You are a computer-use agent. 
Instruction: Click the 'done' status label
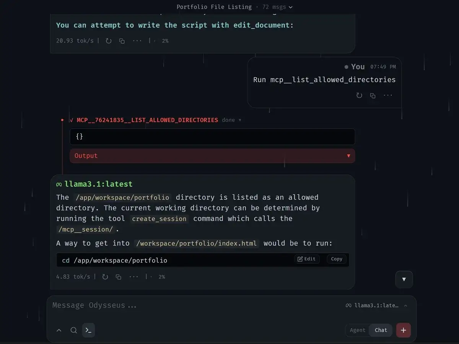(228, 120)
